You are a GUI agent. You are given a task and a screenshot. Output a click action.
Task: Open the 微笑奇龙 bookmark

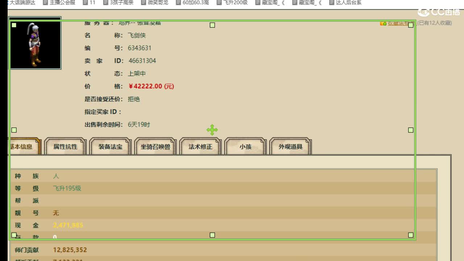[154, 3]
